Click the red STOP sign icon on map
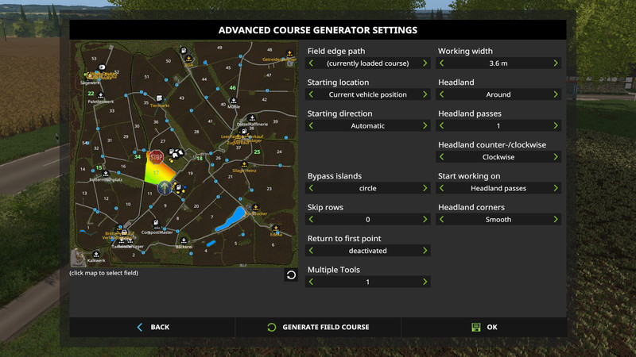This screenshot has height=357, width=636. (157, 156)
